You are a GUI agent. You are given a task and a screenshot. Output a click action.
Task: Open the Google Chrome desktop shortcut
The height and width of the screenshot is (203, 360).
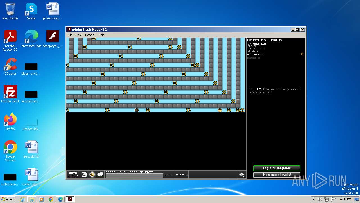click(x=10, y=151)
